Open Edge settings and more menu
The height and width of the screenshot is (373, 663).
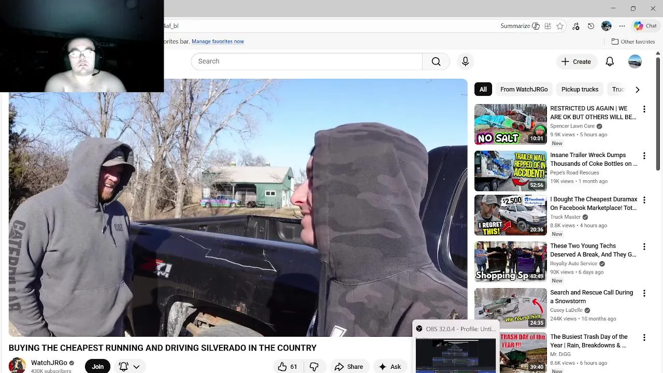[622, 26]
